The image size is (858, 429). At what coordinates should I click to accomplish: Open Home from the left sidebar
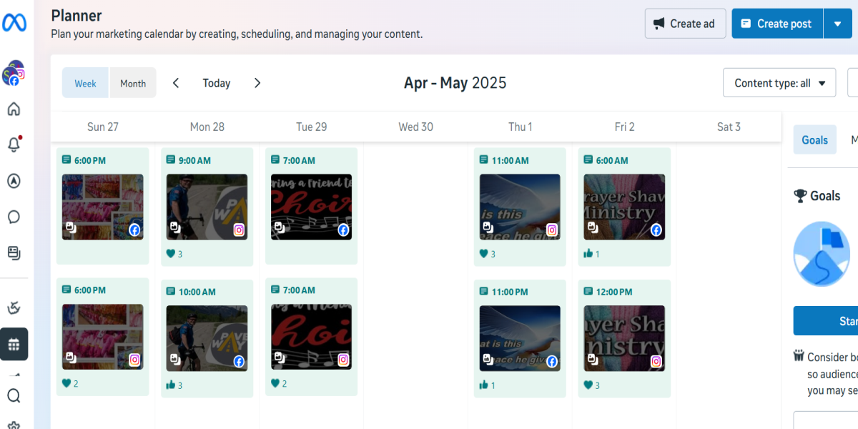coord(14,109)
